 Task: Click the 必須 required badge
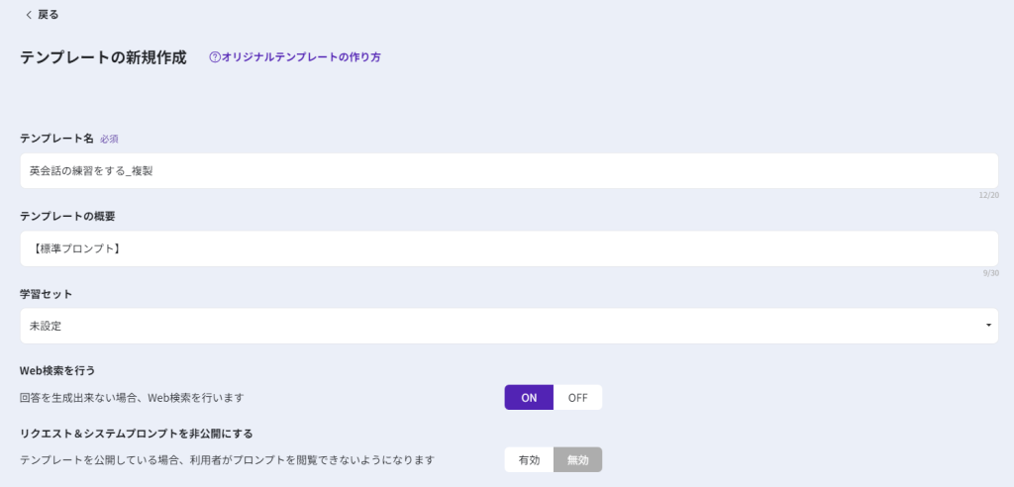pyautogui.click(x=109, y=139)
